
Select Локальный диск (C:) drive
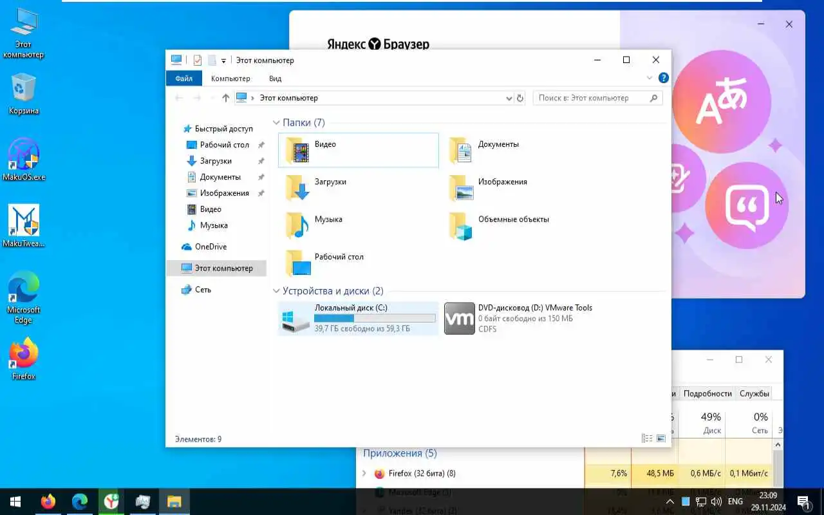[358, 319]
